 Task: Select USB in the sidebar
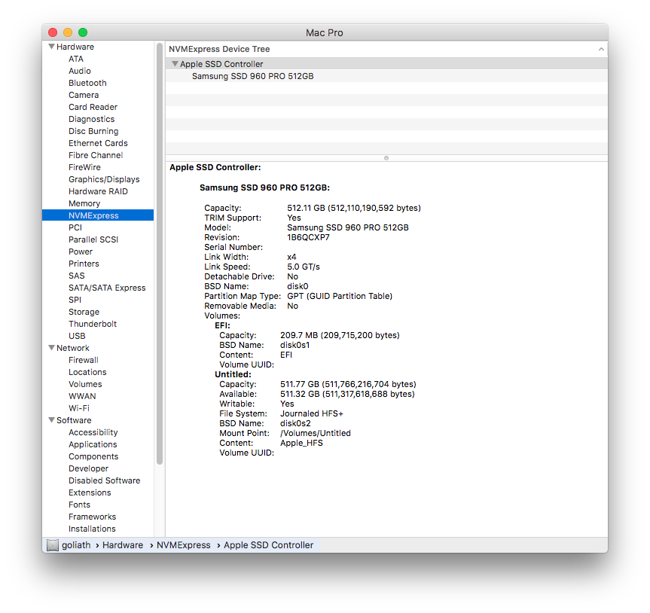click(x=77, y=335)
